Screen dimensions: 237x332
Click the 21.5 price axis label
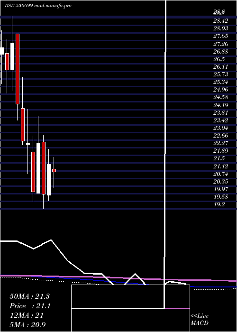[219, 158]
